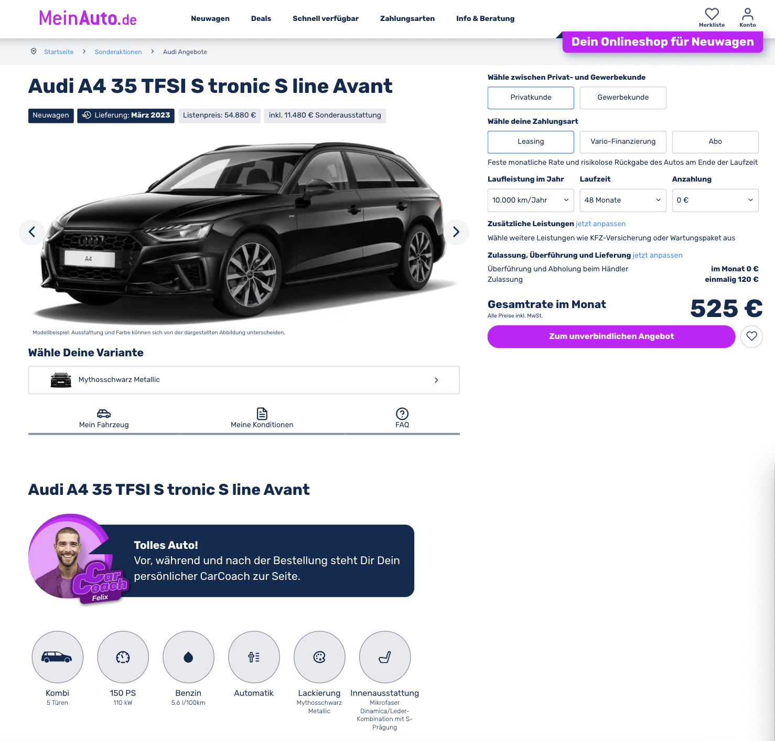775x741 pixels.
Task: Open the Deals menu item
Action: point(261,18)
